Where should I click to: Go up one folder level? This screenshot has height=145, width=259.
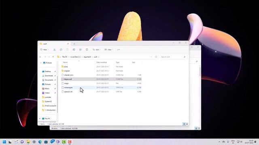(53, 57)
